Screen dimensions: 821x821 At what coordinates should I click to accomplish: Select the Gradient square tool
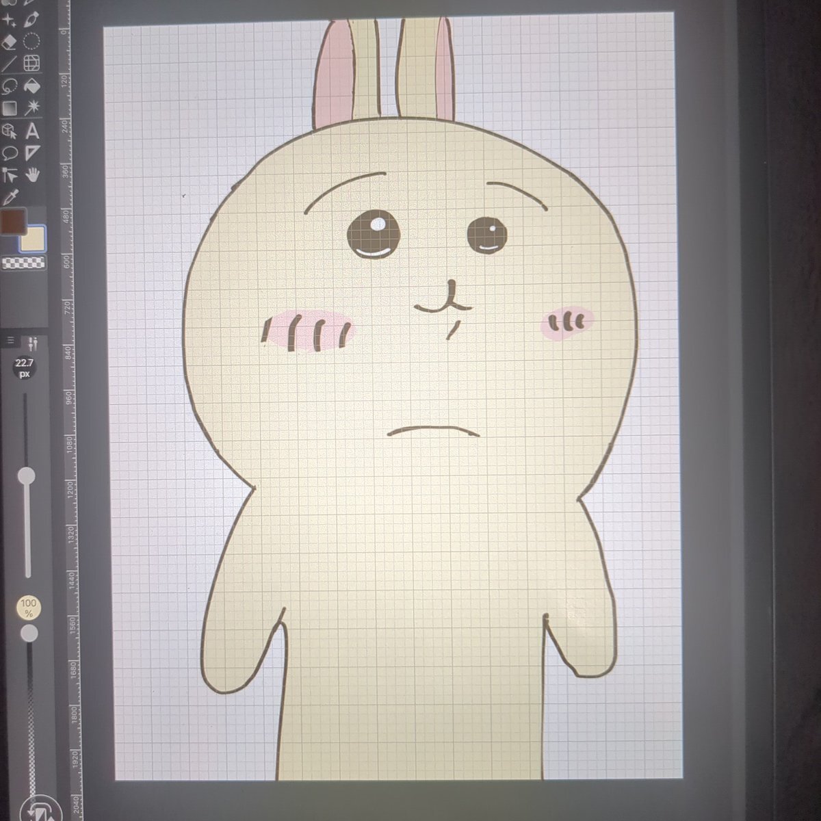[10, 107]
